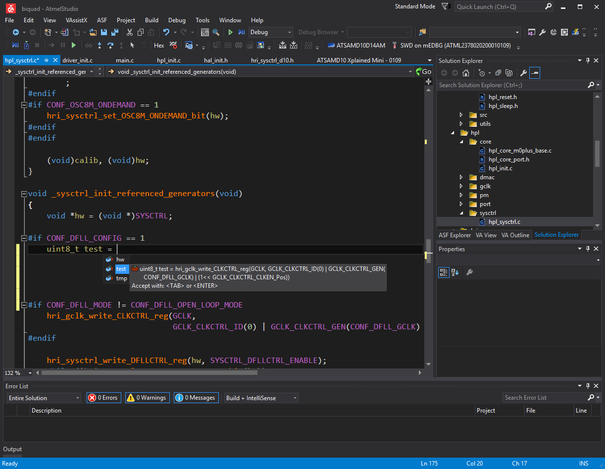Open the Build + IntelliSense dropdown
Screen dimensions: 605x469
point(261,398)
